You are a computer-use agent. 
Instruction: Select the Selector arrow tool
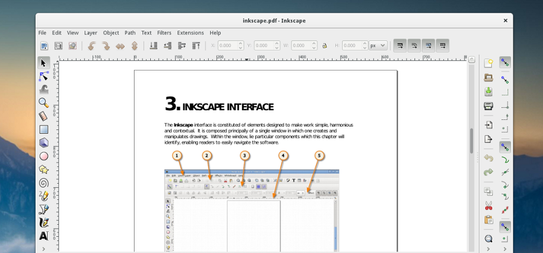pyautogui.click(x=43, y=63)
